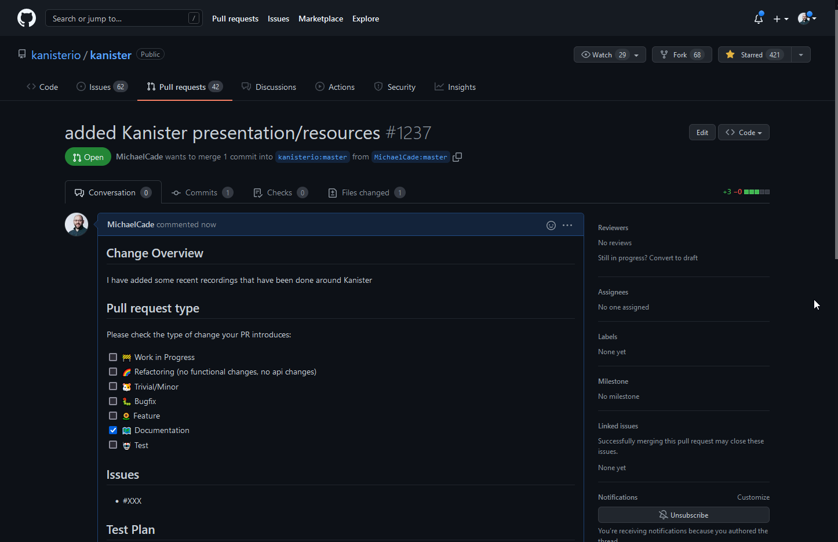Viewport: 838px width, 542px height.
Task: Focus the Search or jump to field
Action: tap(119, 19)
